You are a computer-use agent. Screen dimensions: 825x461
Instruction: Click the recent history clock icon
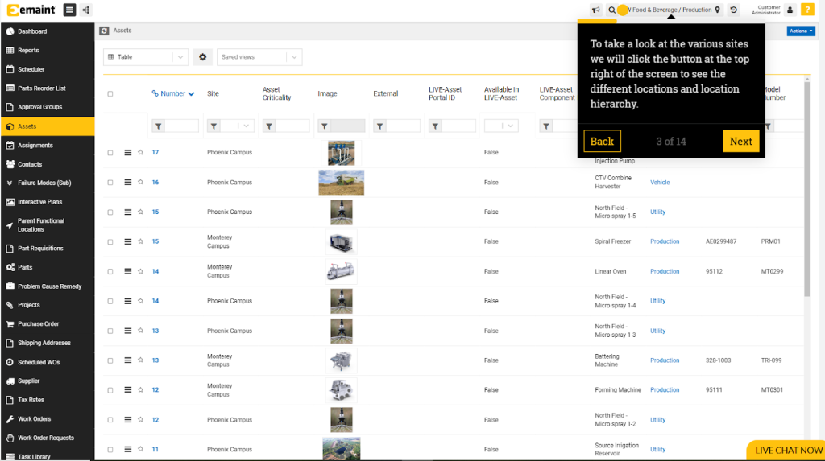[733, 10]
